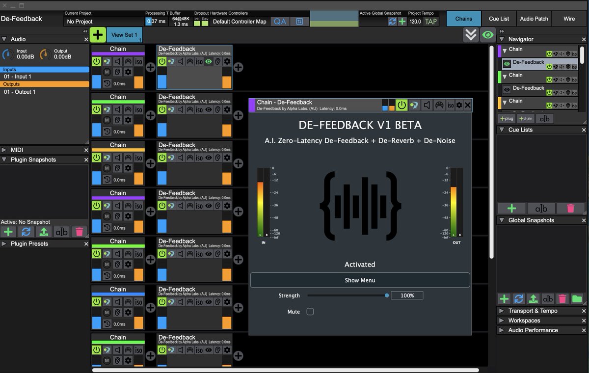Click the plus between topmost Chain and De-Feedback

tap(151, 67)
